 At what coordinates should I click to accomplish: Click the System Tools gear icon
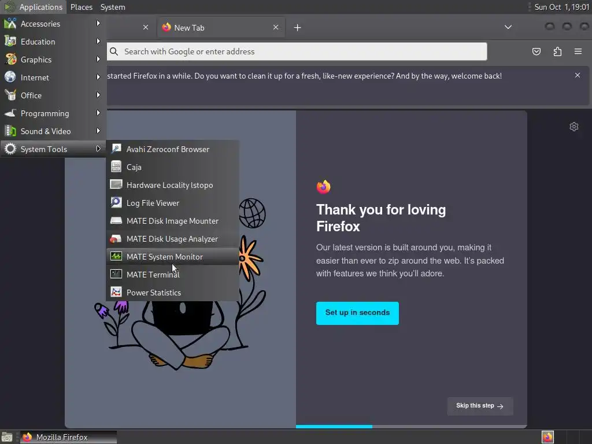click(10, 149)
